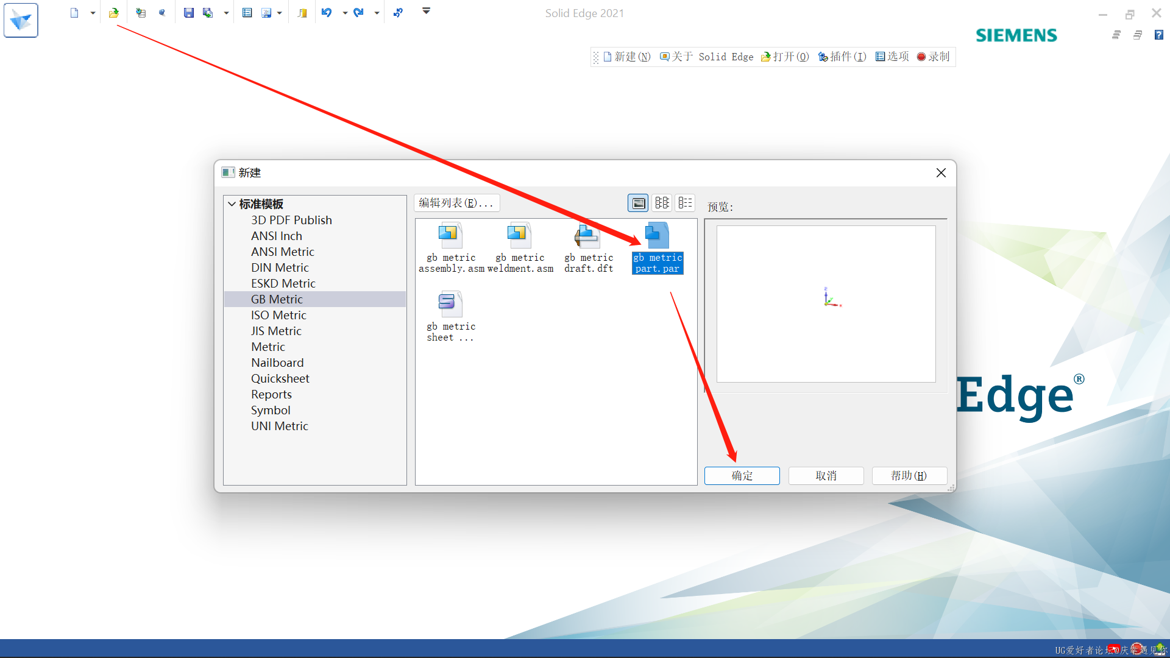
Task: Click the 编辑列表(E)... button
Action: 457,203
